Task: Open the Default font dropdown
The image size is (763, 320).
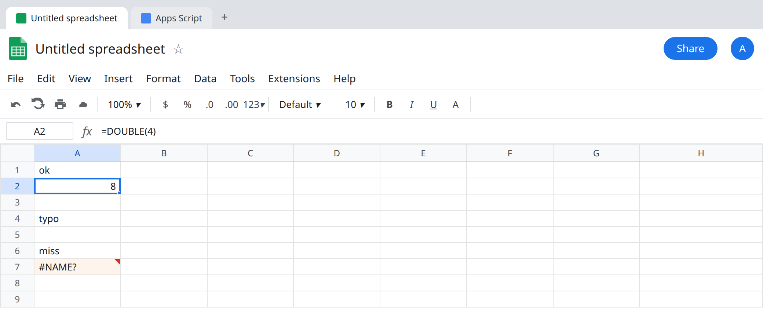Action: (x=300, y=105)
